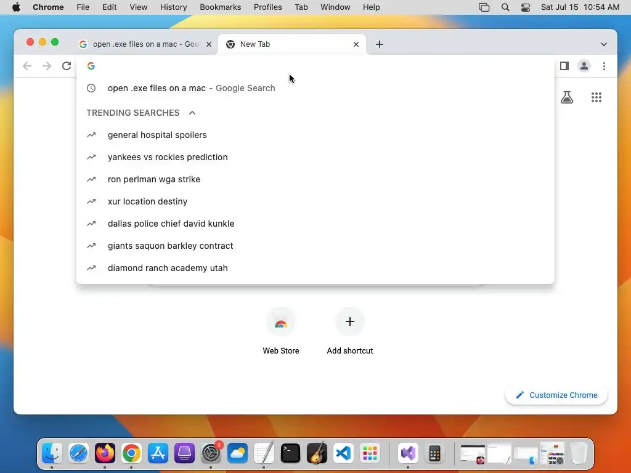Select the New Tab tab
The height and width of the screenshot is (473, 631).
coord(291,44)
